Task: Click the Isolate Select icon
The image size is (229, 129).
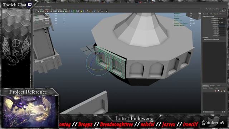Action: click(99, 11)
